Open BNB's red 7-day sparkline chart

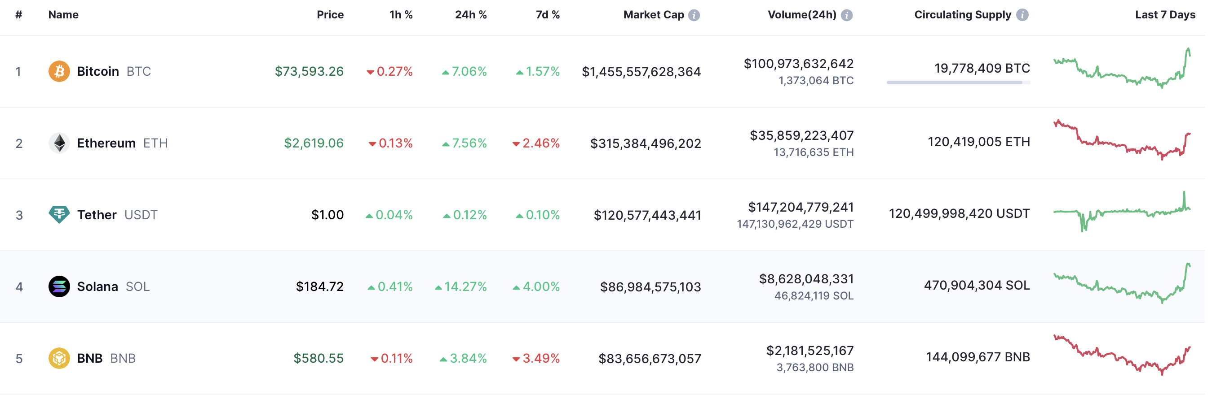(1122, 355)
